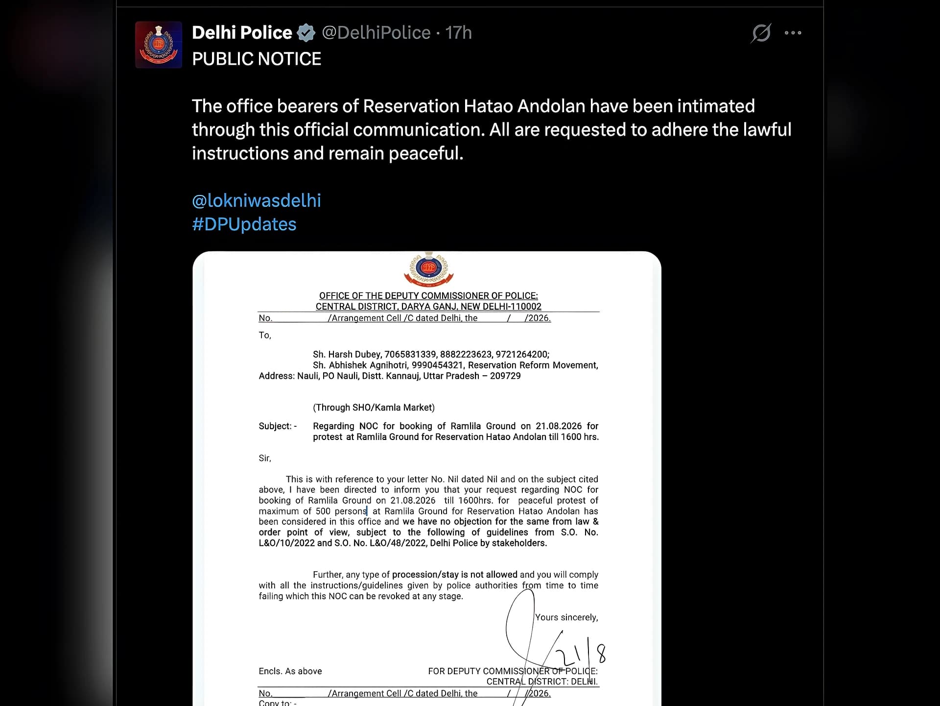Click the Subject line about Ramlila Ground NOC
The width and height of the screenshot is (940, 706).
coord(428,431)
